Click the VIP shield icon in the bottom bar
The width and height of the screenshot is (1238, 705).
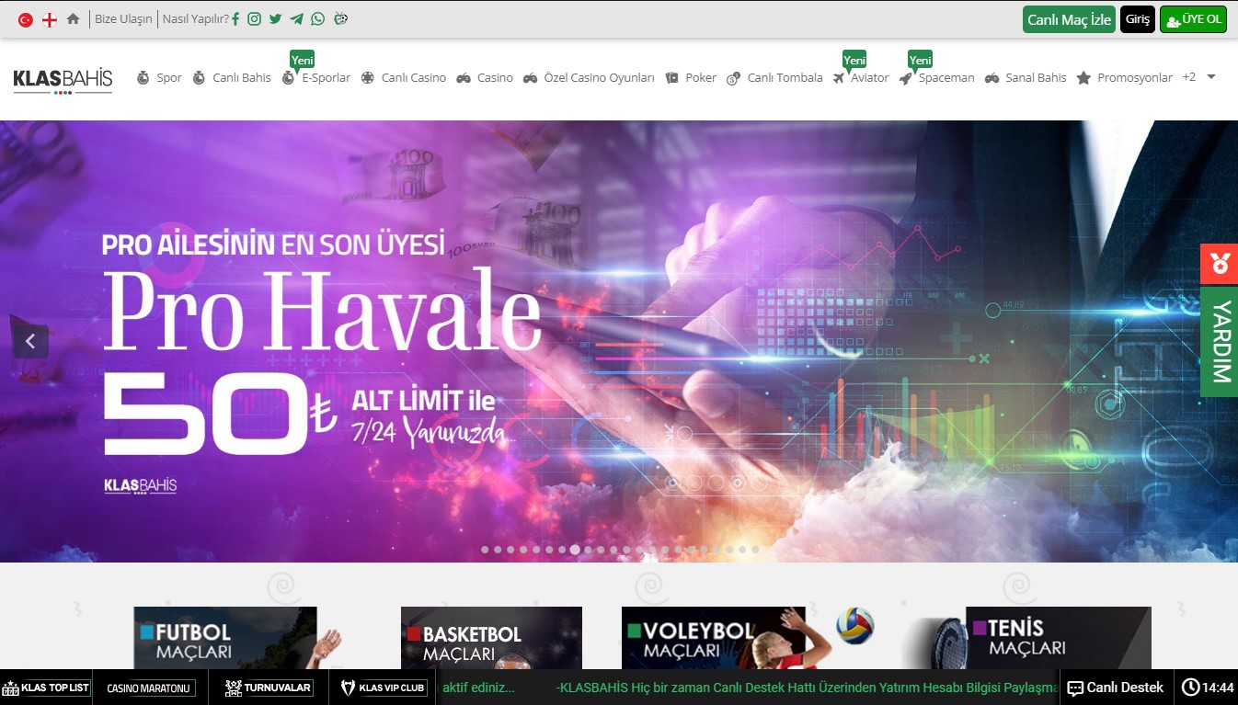349,688
